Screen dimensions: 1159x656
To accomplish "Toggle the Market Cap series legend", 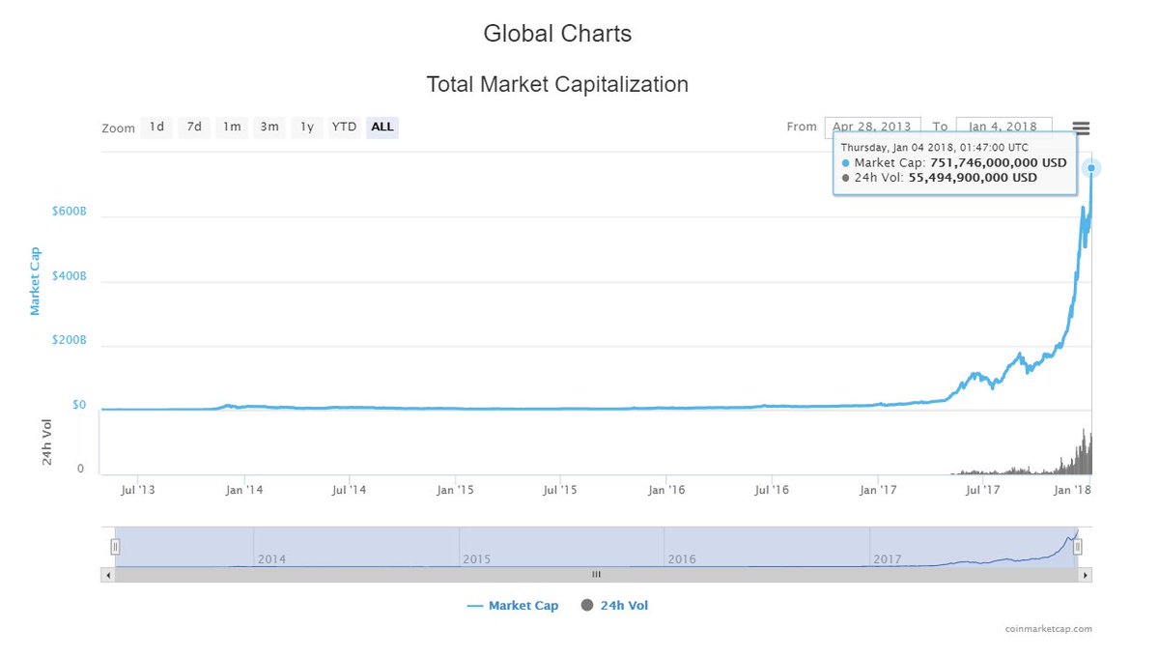I will (x=512, y=606).
